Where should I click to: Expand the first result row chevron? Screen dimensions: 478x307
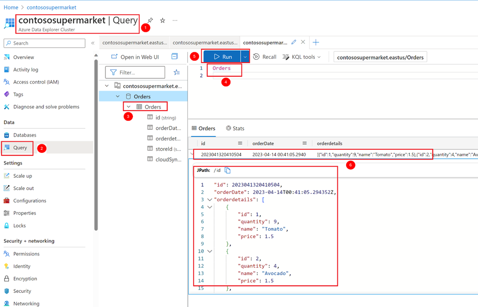pyautogui.click(x=192, y=154)
